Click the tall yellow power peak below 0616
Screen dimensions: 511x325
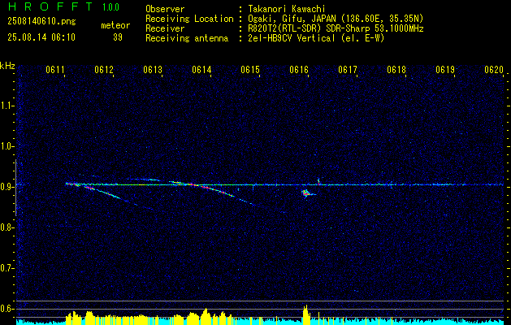coord(305,314)
